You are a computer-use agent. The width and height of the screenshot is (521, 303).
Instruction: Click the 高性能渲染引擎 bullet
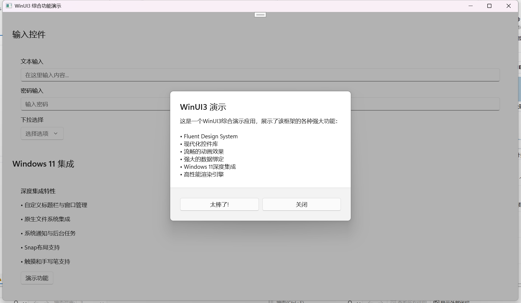pos(202,174)
